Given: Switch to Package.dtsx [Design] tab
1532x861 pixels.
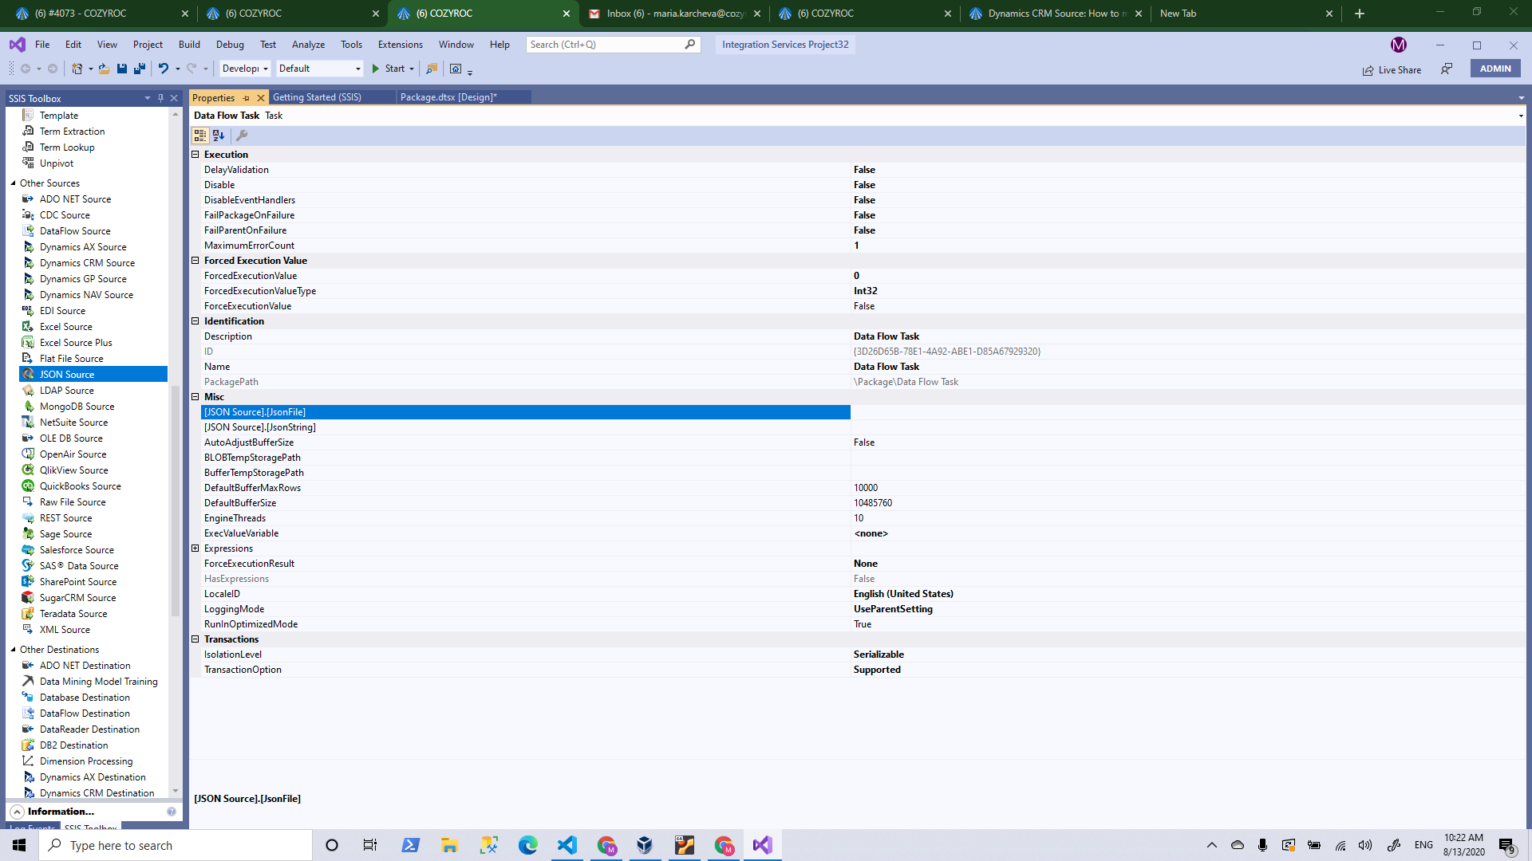Looking at the screenshot, I should pyautogui.click(x=448, y=97).
